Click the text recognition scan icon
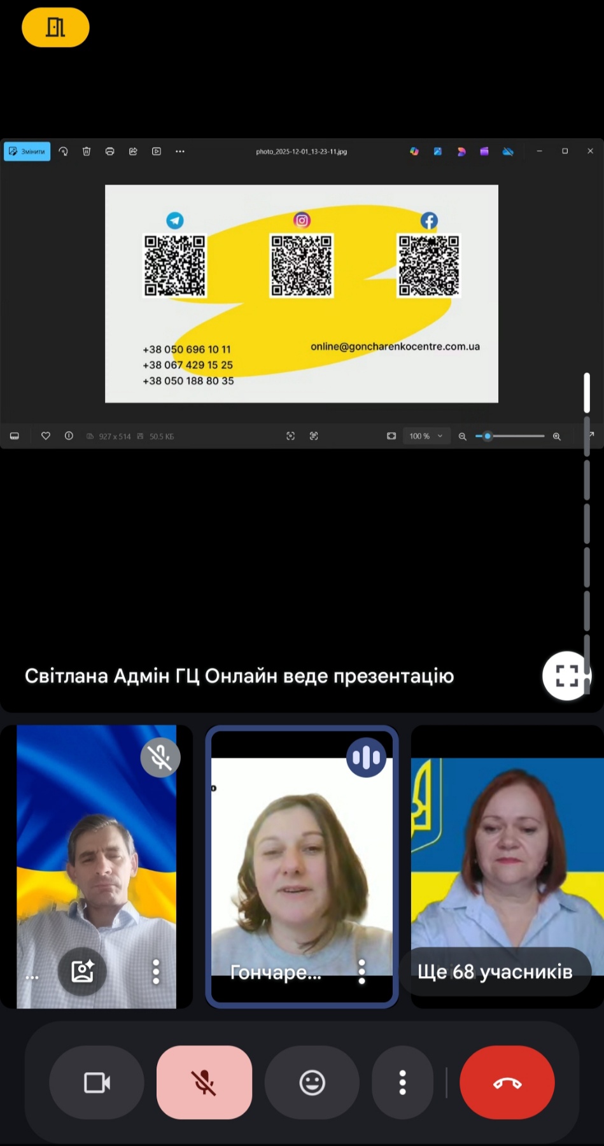 (x=314, y=436)
